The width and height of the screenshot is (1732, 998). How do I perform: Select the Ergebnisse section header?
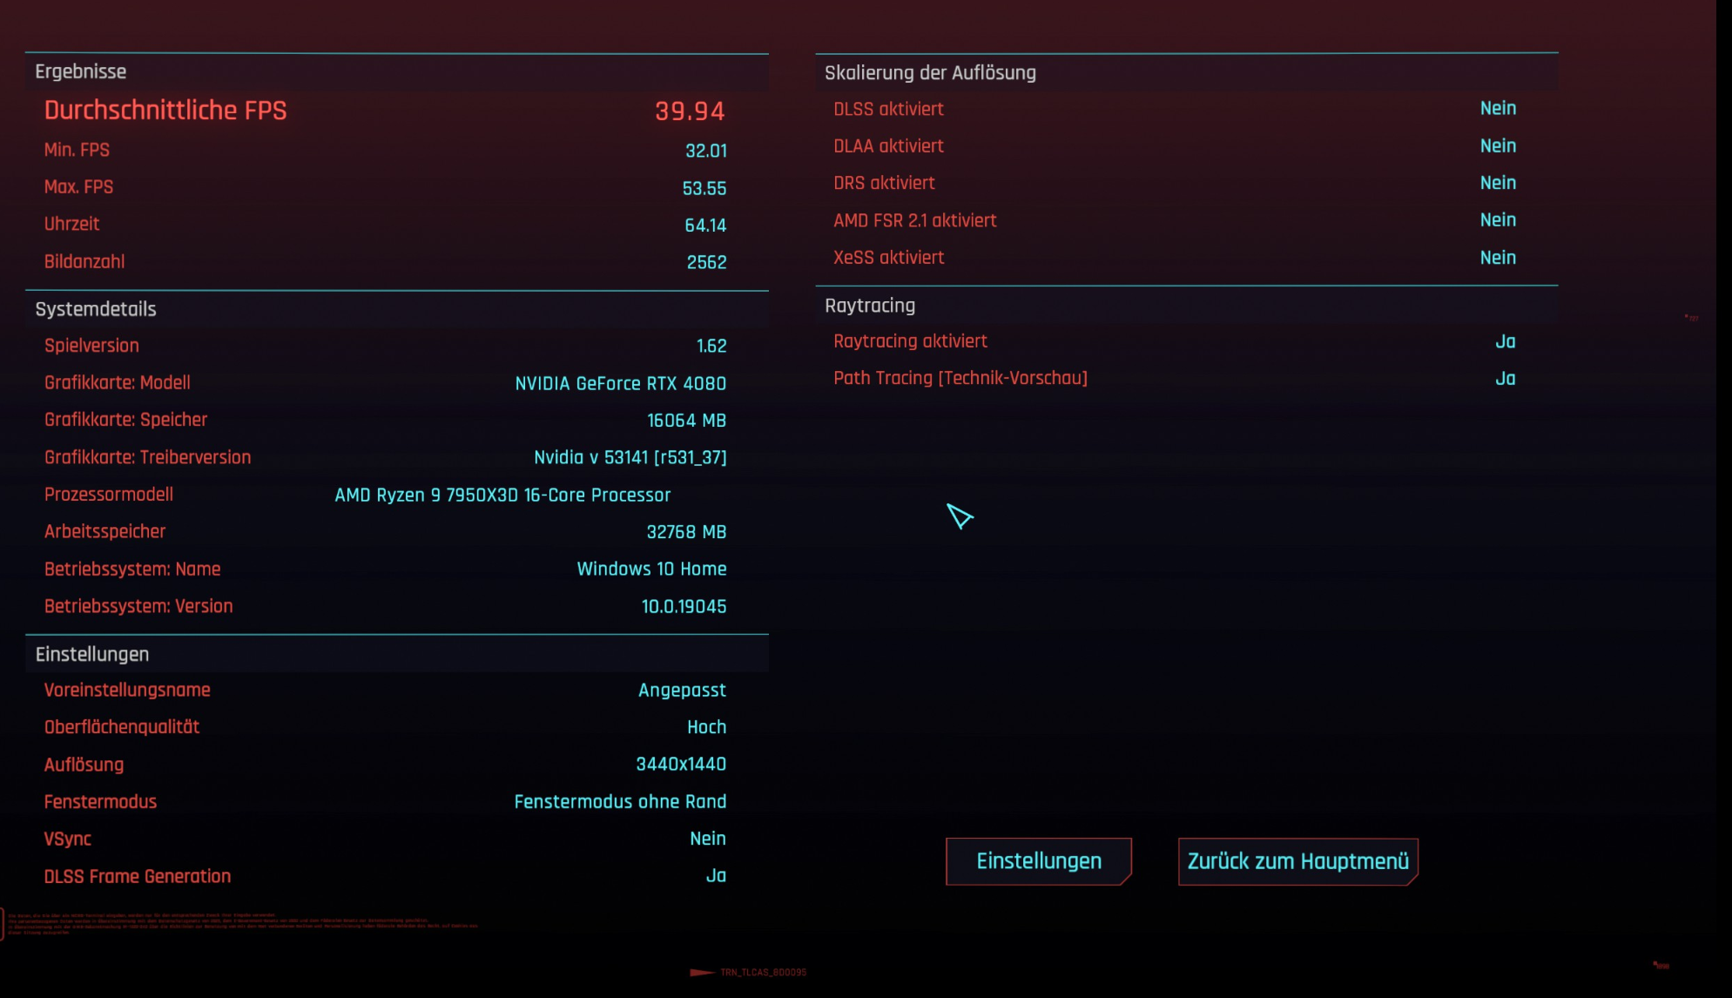point(80,71)
